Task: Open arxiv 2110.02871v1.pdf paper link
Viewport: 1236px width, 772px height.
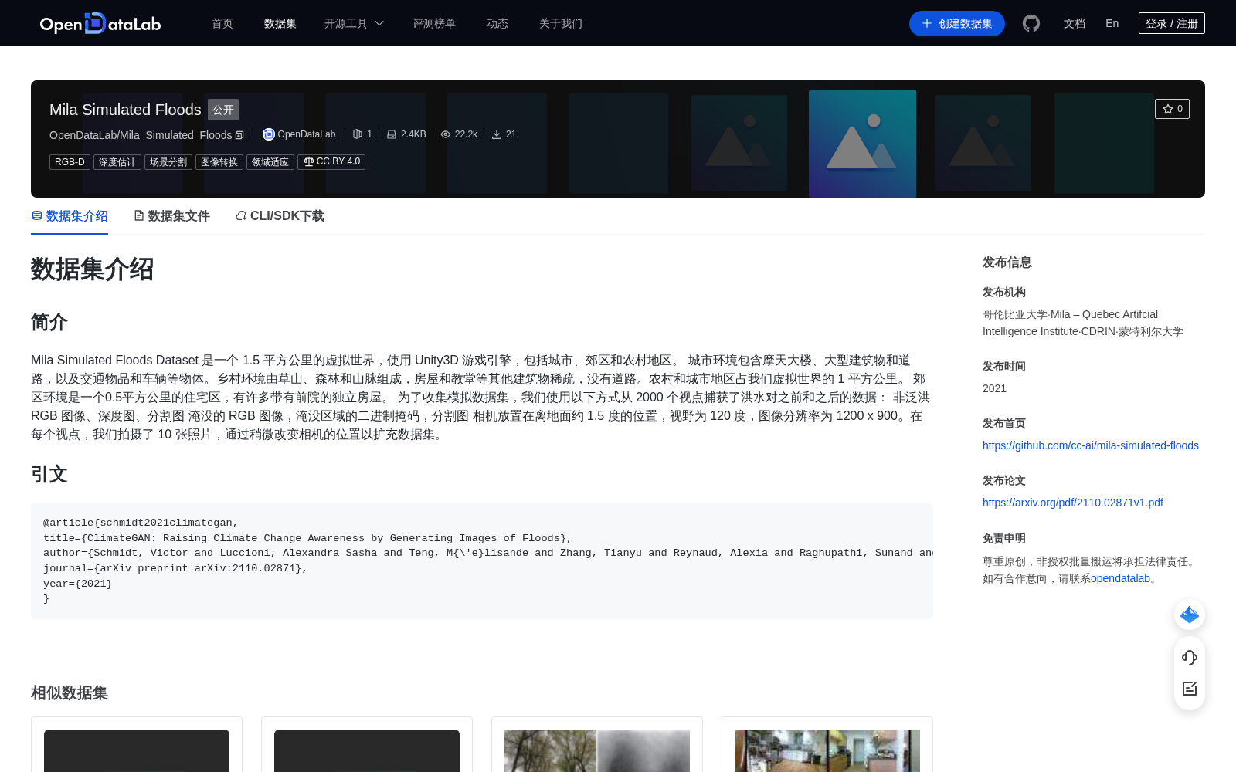Action: (x=1073, y=503)
